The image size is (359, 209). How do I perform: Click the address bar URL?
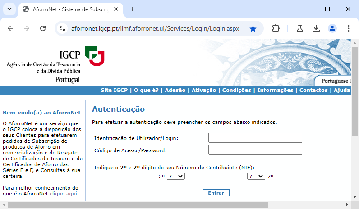coord(155,28)
